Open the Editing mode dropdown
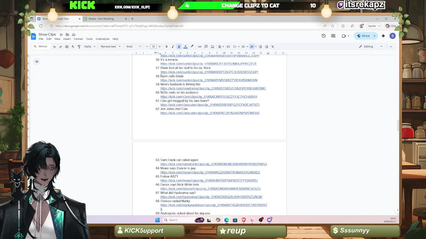 point(370,46)
